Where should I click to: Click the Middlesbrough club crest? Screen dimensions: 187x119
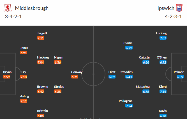click(8, 8)
